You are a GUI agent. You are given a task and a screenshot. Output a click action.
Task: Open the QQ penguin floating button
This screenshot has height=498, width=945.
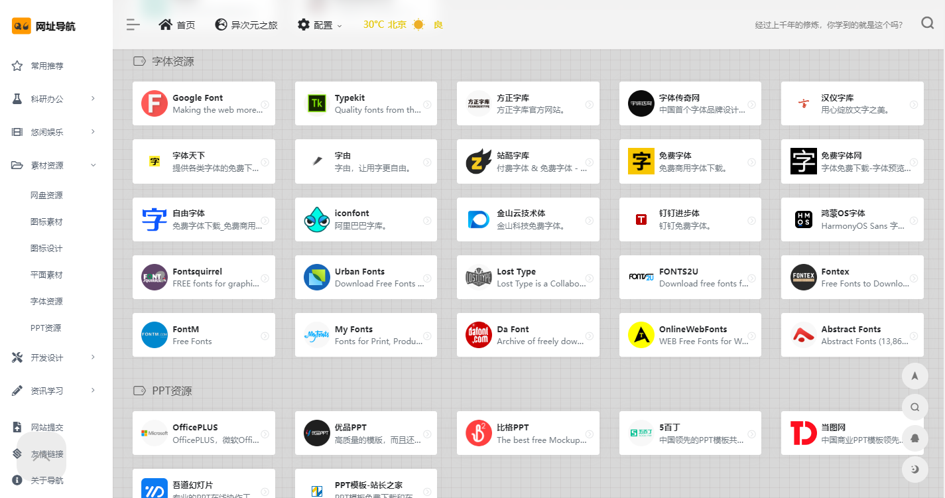tap(914, 438)
